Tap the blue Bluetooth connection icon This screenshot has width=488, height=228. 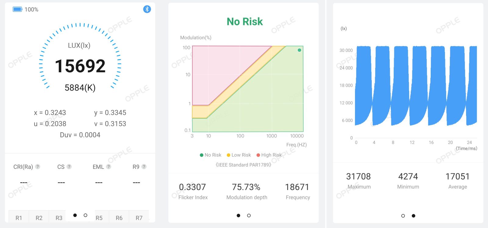click(147, 9)
